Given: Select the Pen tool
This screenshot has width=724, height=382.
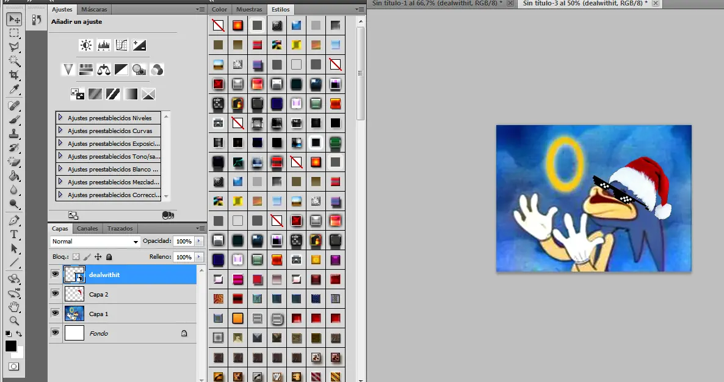Looking at the screenshot, I should (x=14, y=220).
